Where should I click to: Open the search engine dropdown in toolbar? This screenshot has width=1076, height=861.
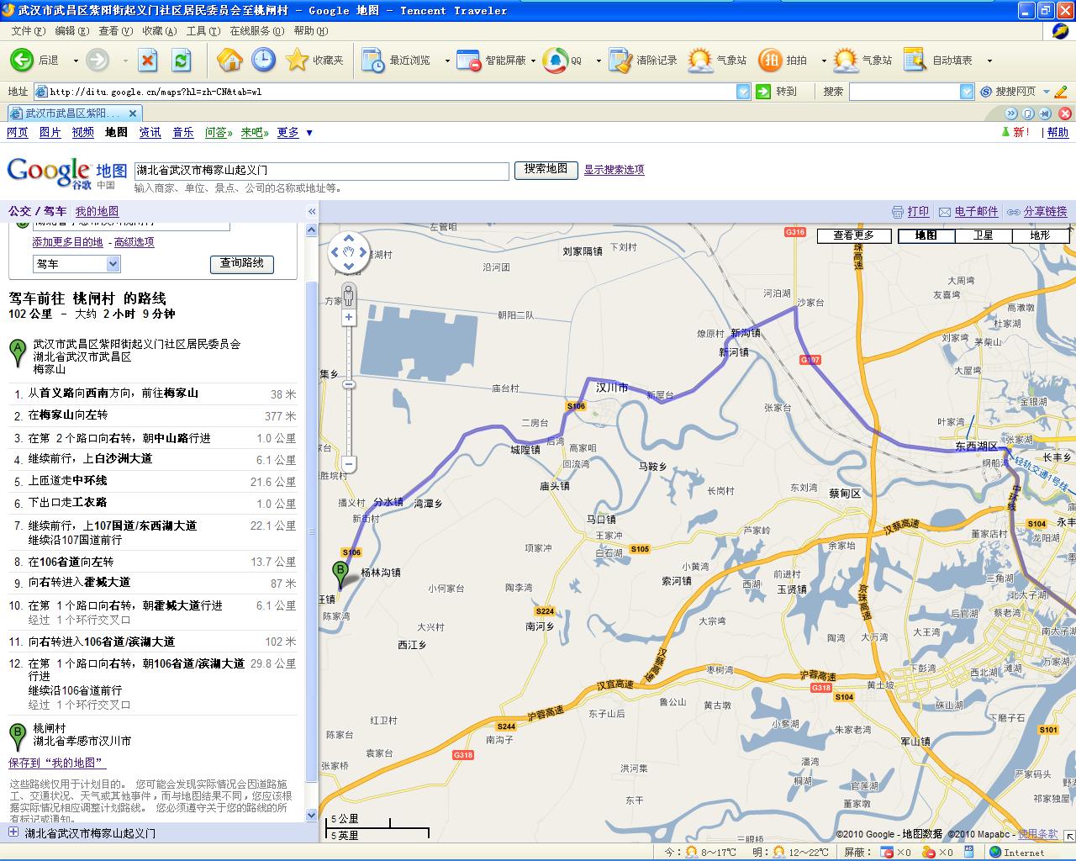point(967,92)
